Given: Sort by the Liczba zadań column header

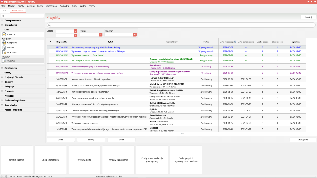Looking at the screenshot, I should pyautogui.click(x=263, y=42).
